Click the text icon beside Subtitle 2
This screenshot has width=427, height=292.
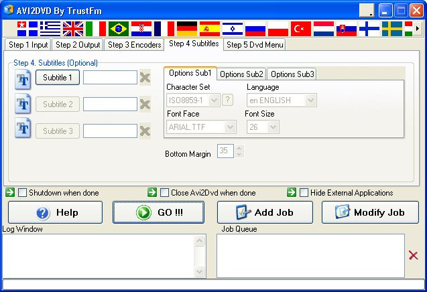tap(23, 103)
